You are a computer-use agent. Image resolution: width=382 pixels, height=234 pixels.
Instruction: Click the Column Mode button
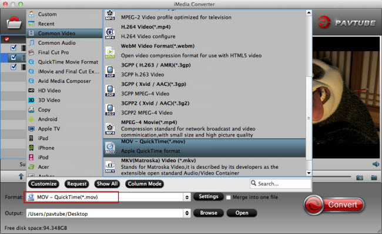145,184
